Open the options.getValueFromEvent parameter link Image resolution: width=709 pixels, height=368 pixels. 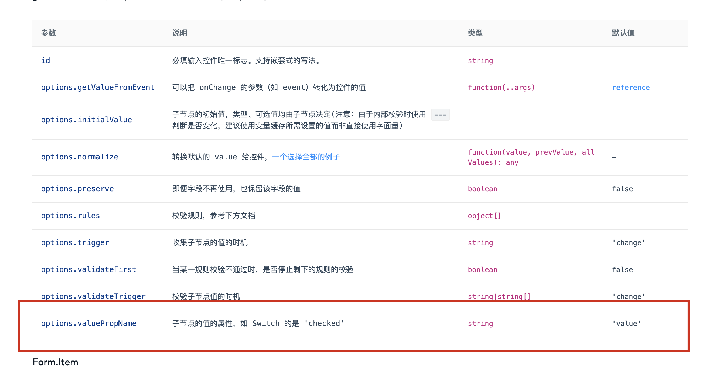point(98,87)
